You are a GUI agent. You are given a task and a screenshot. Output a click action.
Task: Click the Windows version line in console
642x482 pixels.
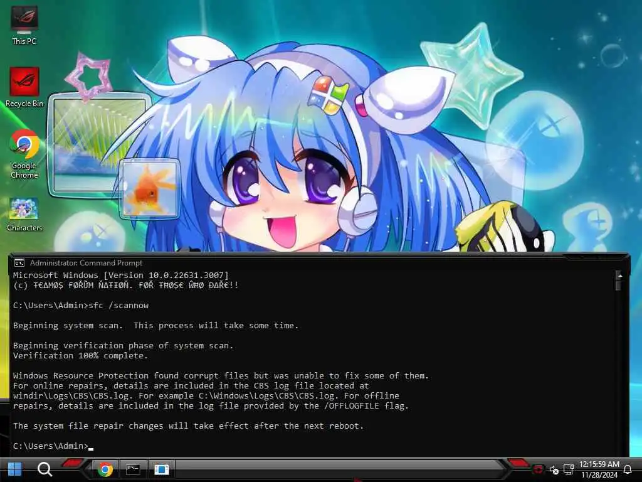(121, 275)
